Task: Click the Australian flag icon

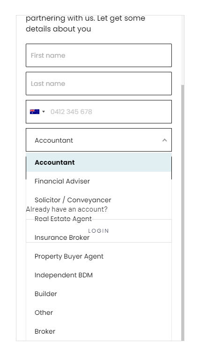Action: [35, 112]
